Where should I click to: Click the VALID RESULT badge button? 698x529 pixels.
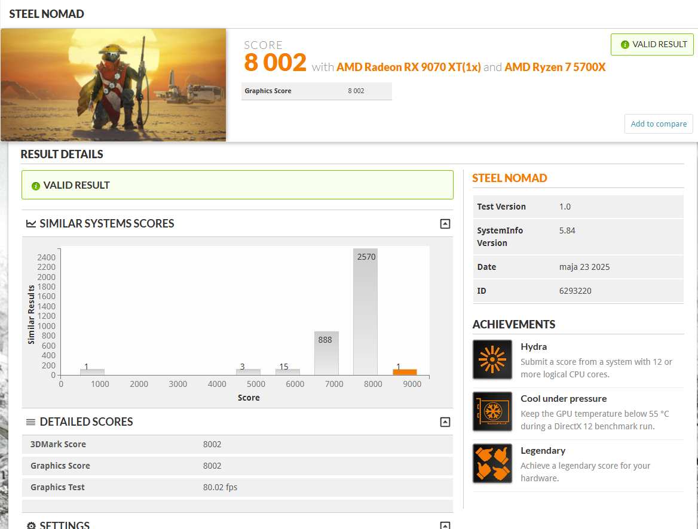tap(652, 45)
